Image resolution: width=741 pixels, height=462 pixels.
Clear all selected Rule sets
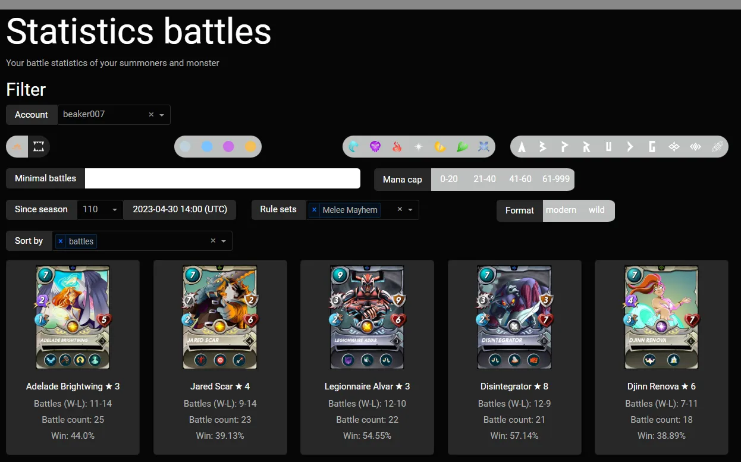pos(400,209)
